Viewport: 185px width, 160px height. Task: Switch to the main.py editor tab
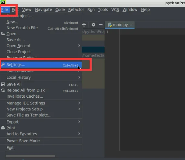(x=120, y=25)
